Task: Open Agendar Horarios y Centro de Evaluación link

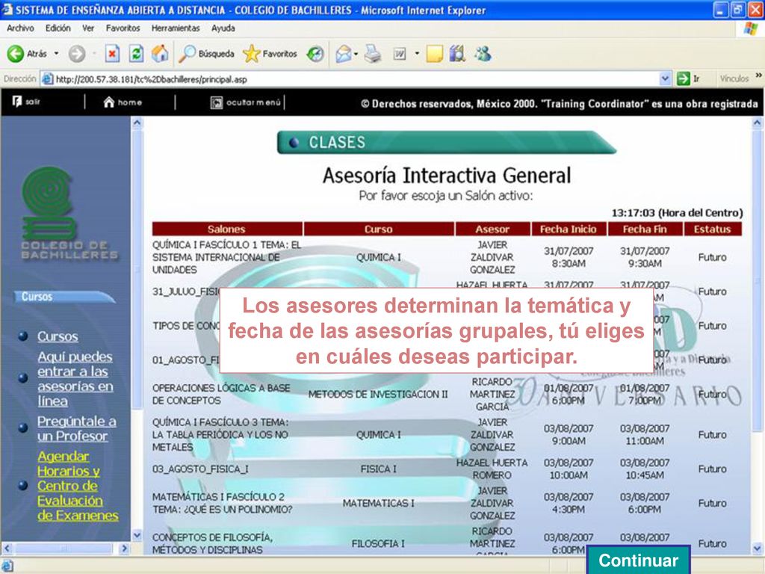Action: tap(78, 486)
